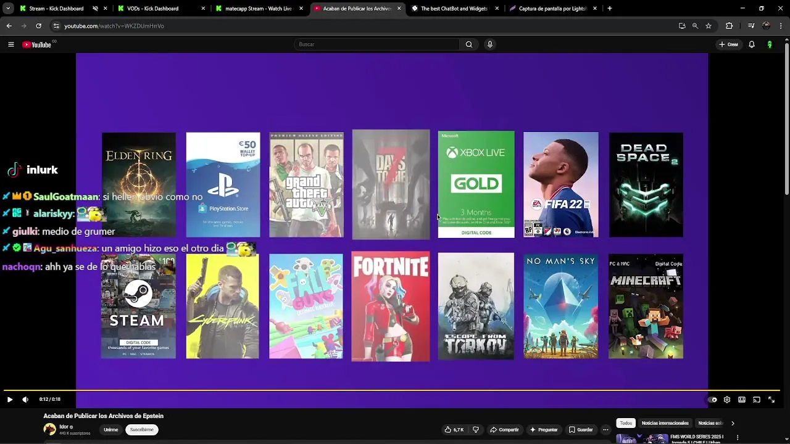Open the FMS World Series 2025 thumbnail
This screenshot has width=790, height=444.
tap(642, 439)
